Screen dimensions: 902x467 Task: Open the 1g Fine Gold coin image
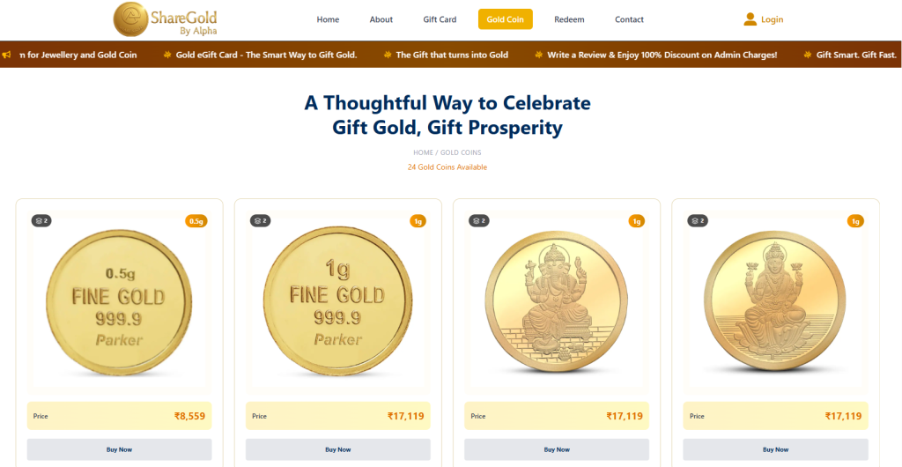point(337,300)
